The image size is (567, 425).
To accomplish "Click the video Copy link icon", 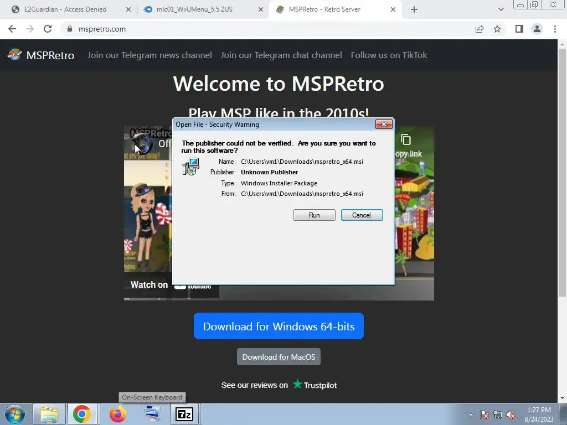I will [406, 139].
